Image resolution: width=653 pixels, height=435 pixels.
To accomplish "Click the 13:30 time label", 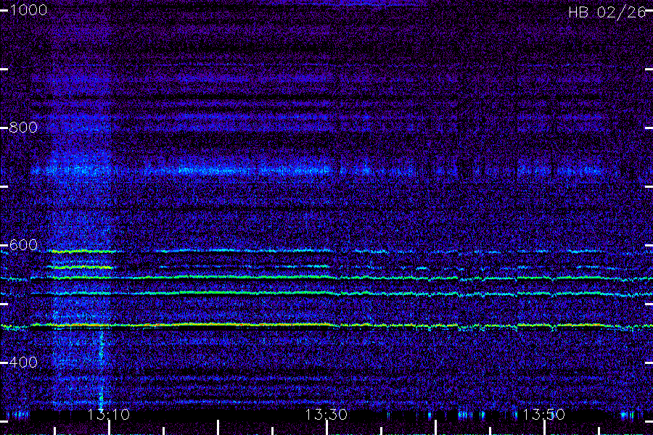I will 326,414.
